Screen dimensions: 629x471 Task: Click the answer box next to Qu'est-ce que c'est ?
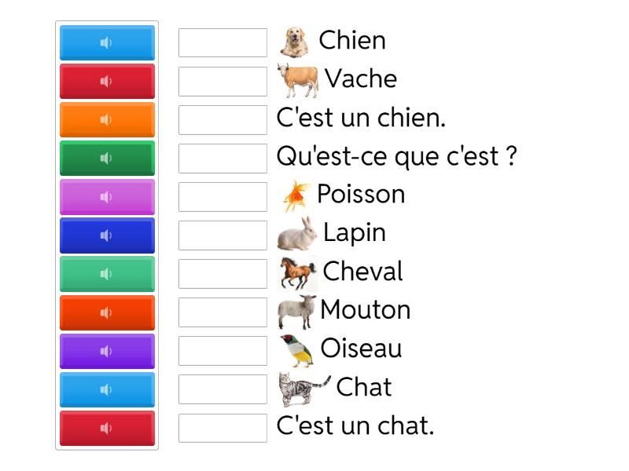[x=223, y=158]
